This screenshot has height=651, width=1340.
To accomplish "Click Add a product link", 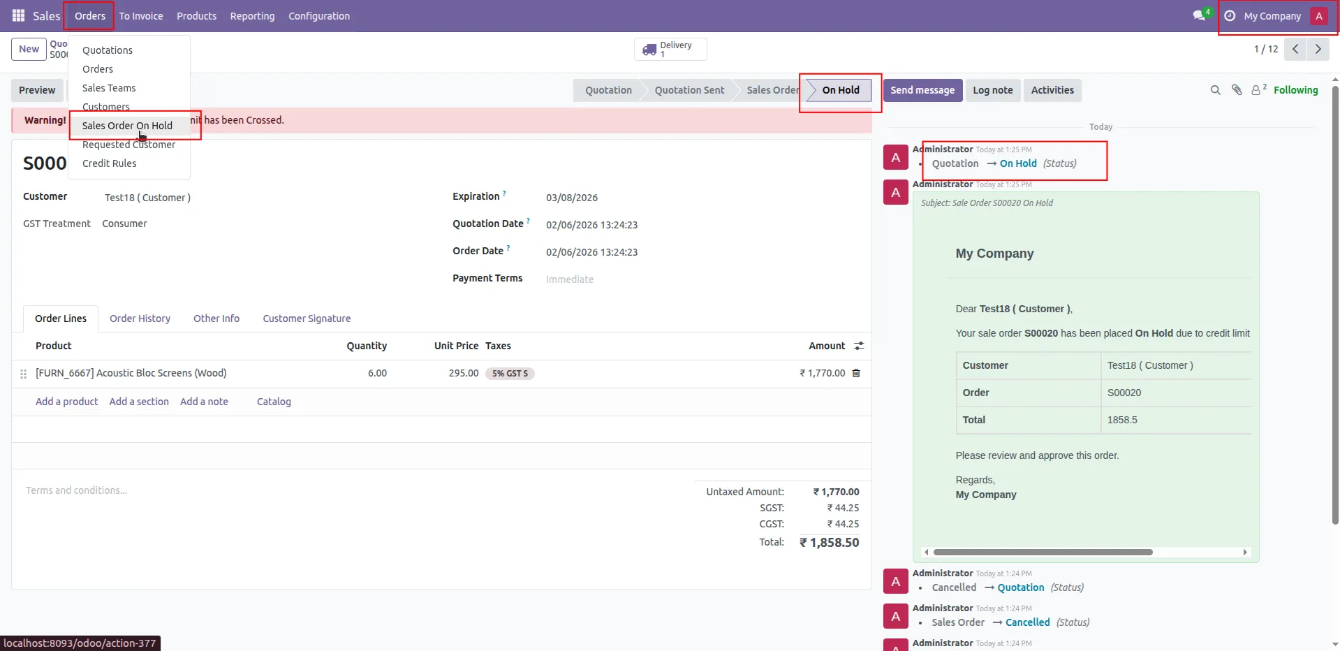I will point(67,402).
